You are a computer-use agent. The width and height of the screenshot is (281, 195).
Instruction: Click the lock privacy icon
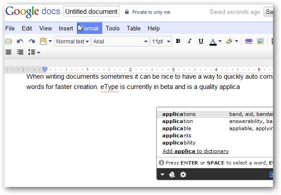tap(127, 12)
